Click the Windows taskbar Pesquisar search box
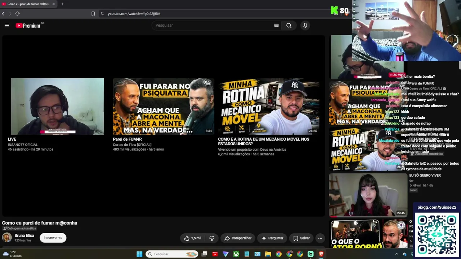The image size is (461, 259). pyautogui.click(x=172, y=254)
